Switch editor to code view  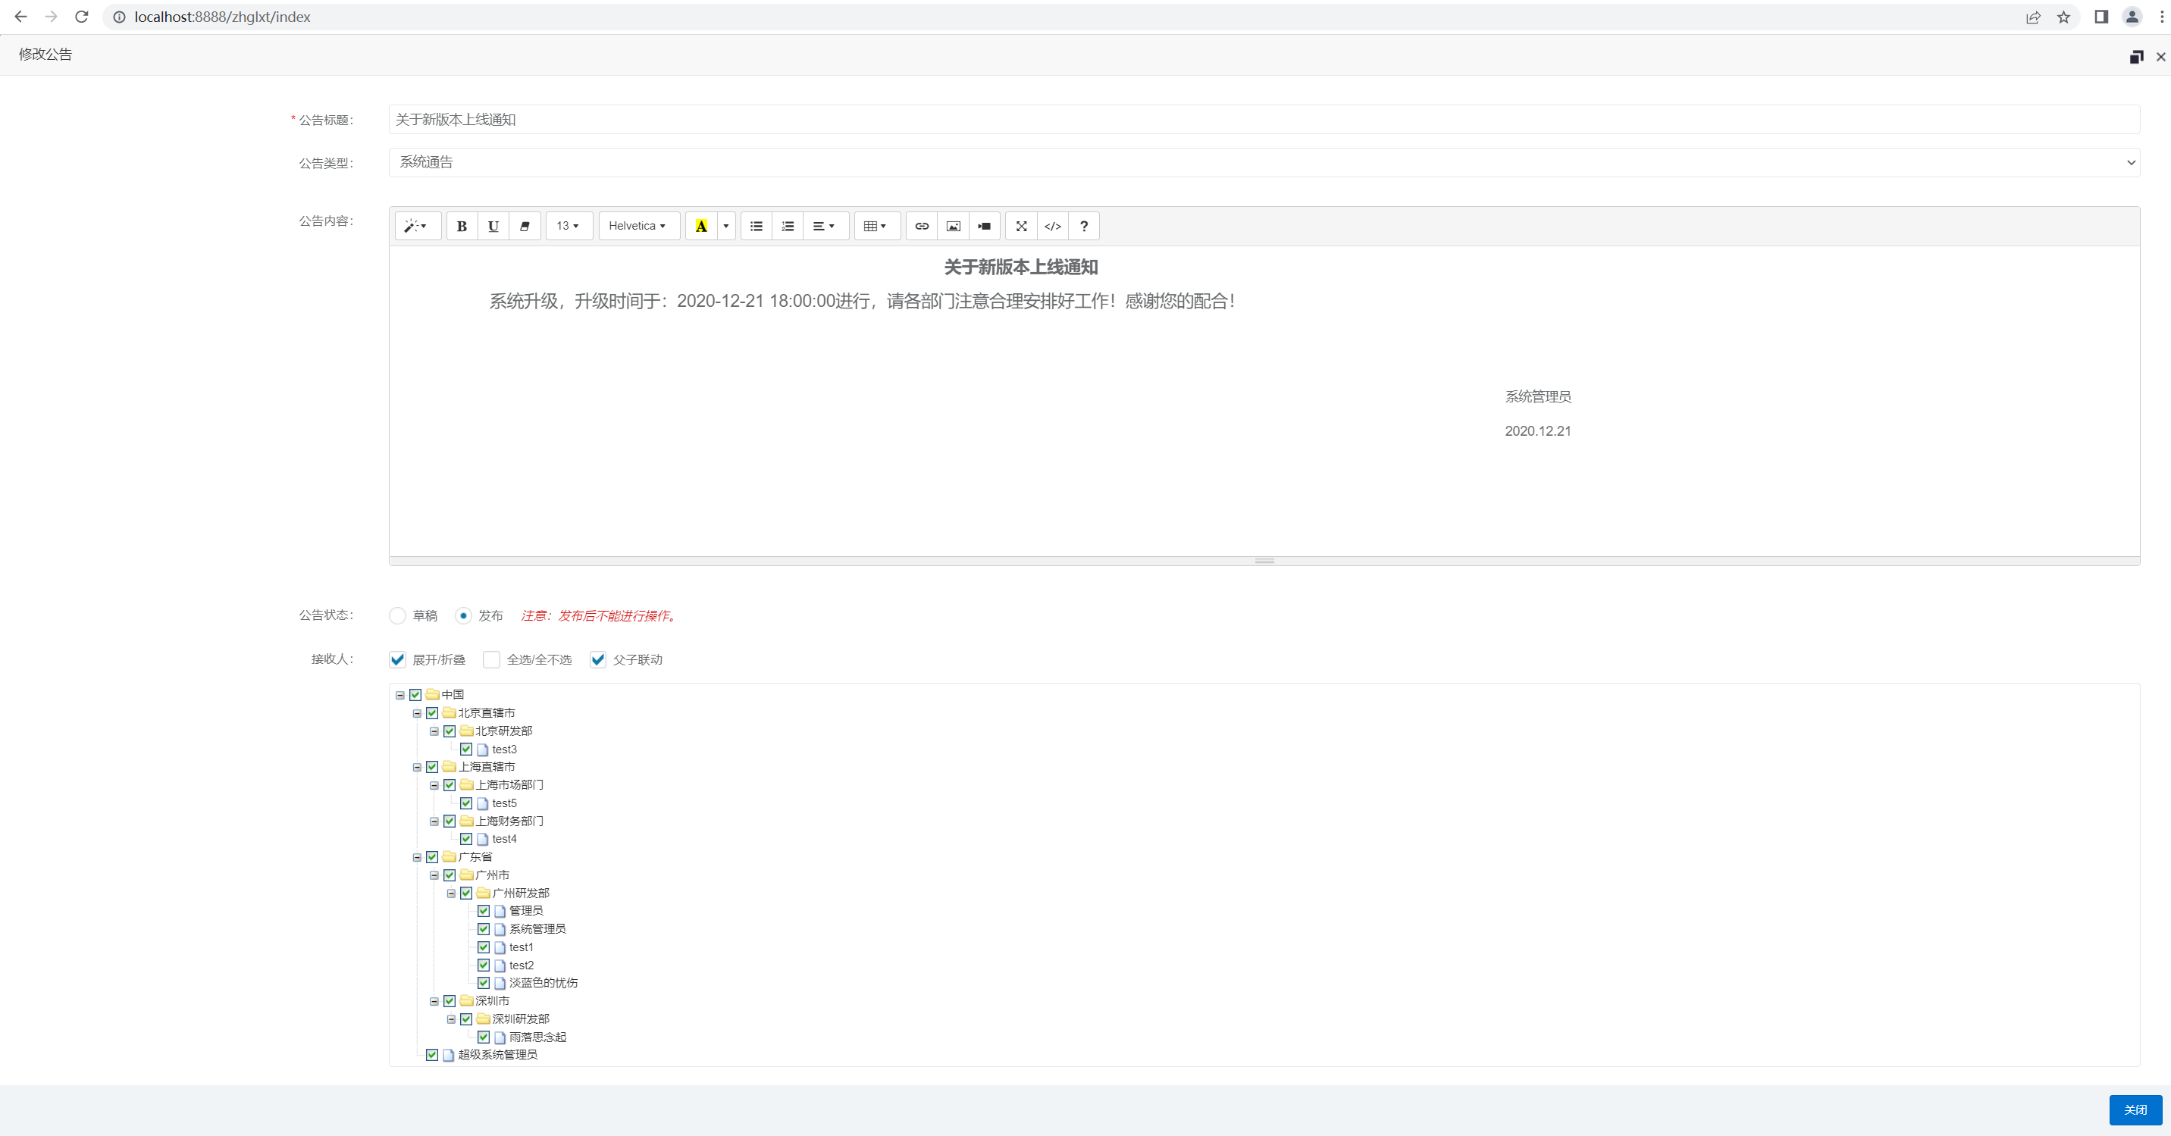pos(1053,226)
